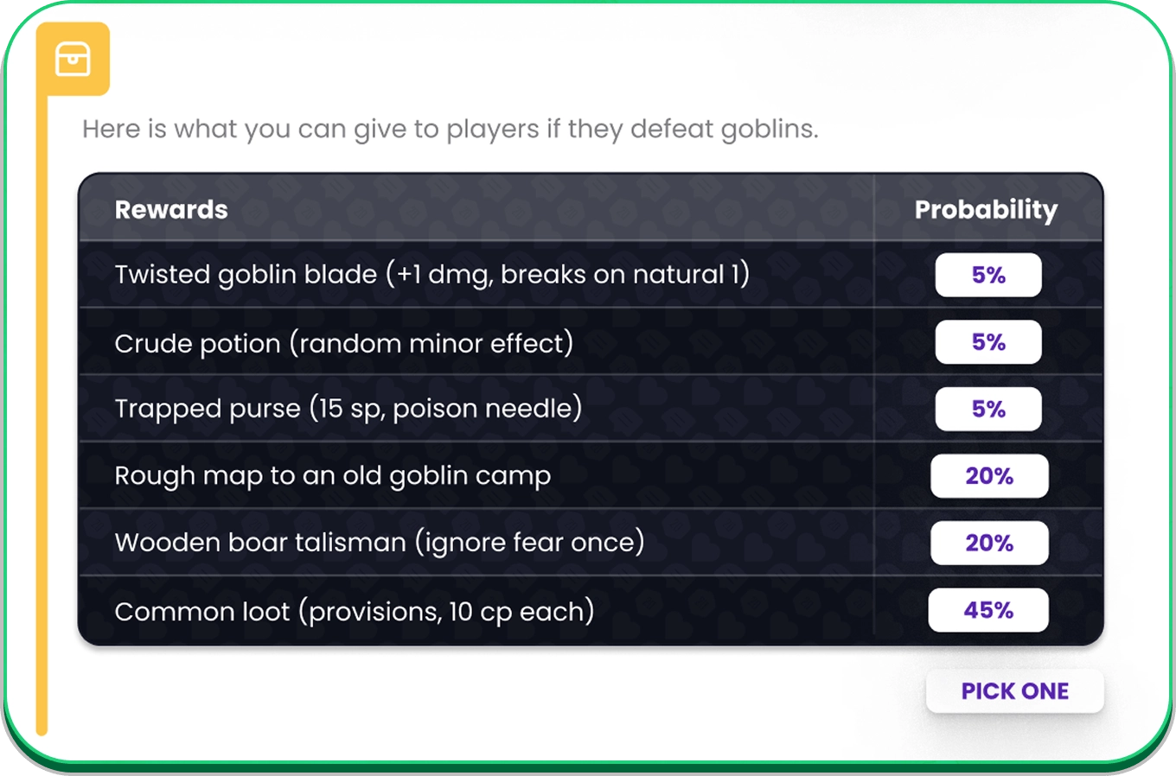Select the Common loot reward row

coord(354,611)
